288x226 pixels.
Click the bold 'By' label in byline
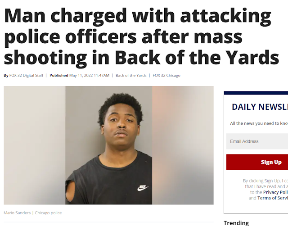6,75
